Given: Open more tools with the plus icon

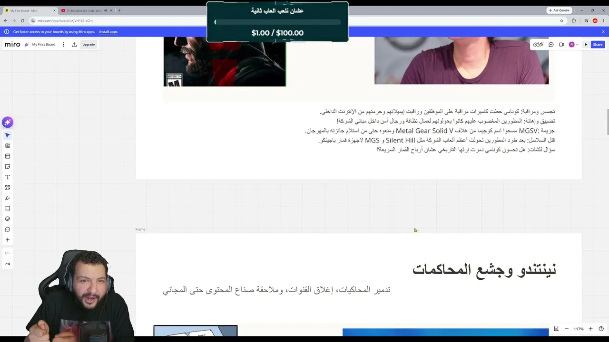Looking at the screenshot, I should [x=8, y=240].
